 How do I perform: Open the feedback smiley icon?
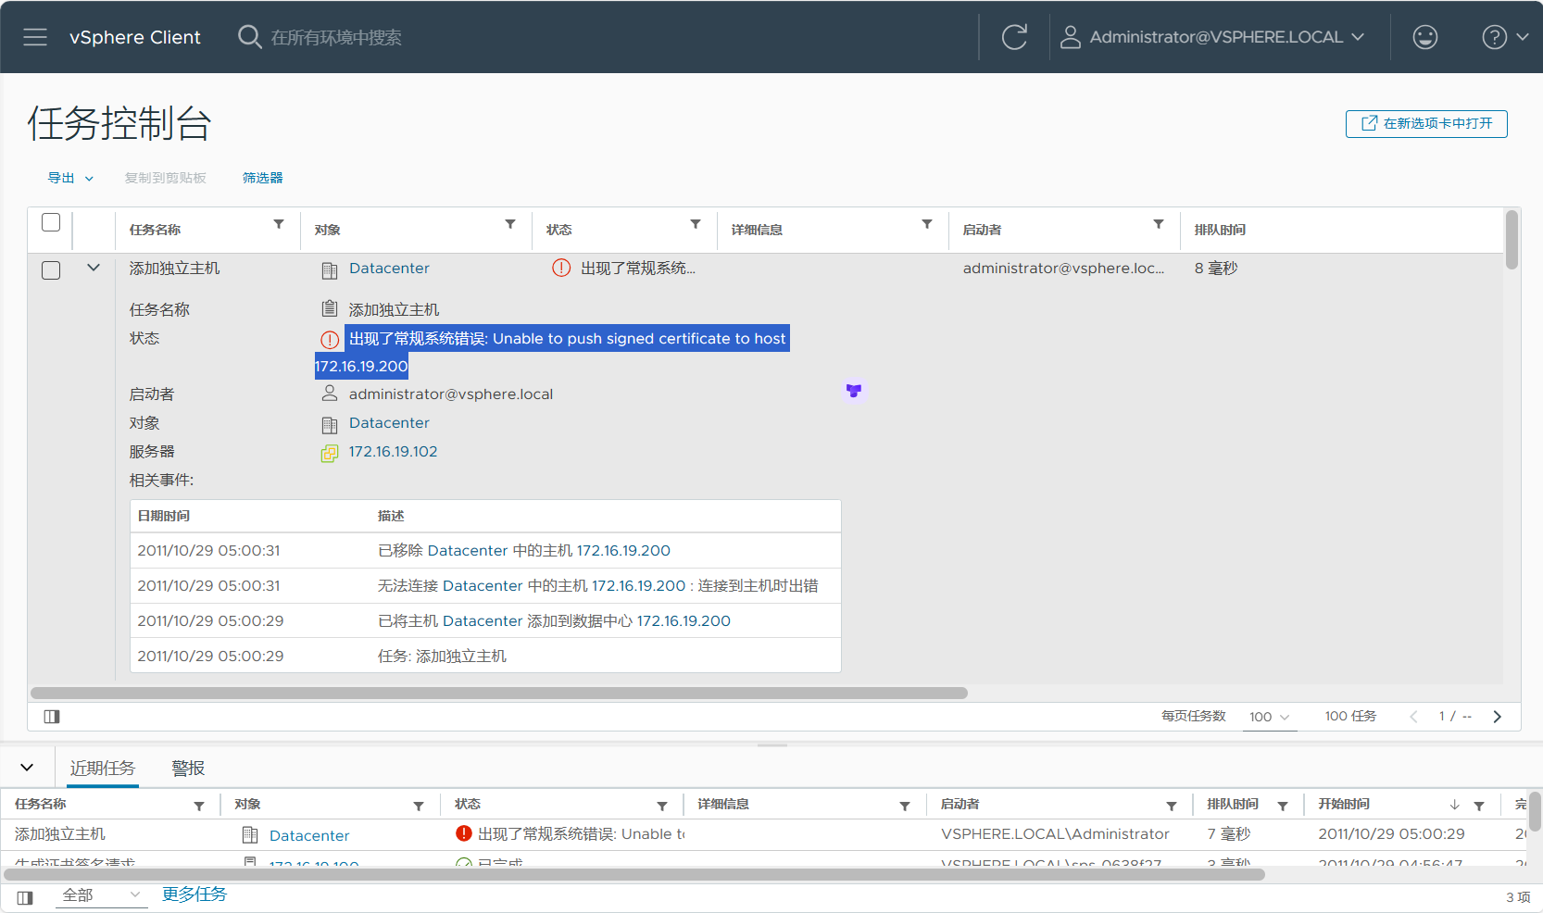pos(1424,37)
